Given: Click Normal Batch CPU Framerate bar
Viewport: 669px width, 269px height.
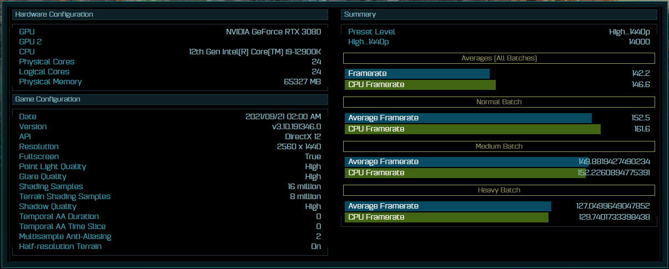Looking at the screenshot, I should tap(472, 129).
